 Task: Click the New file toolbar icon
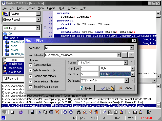click(x=12, y=112)
